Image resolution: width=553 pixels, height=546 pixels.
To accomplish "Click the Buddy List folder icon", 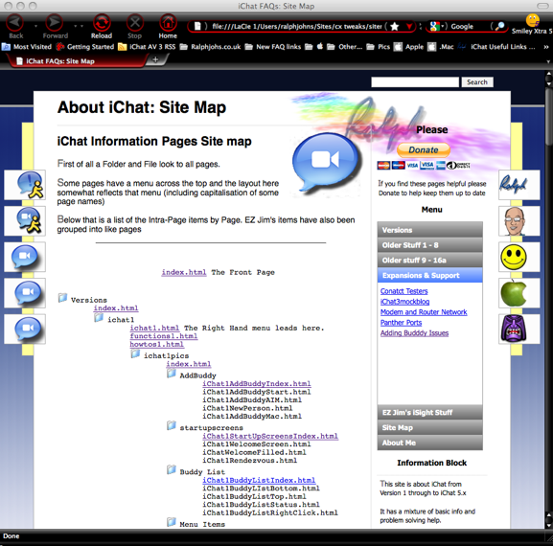I will pyautogui.click(x=172, y=470).
